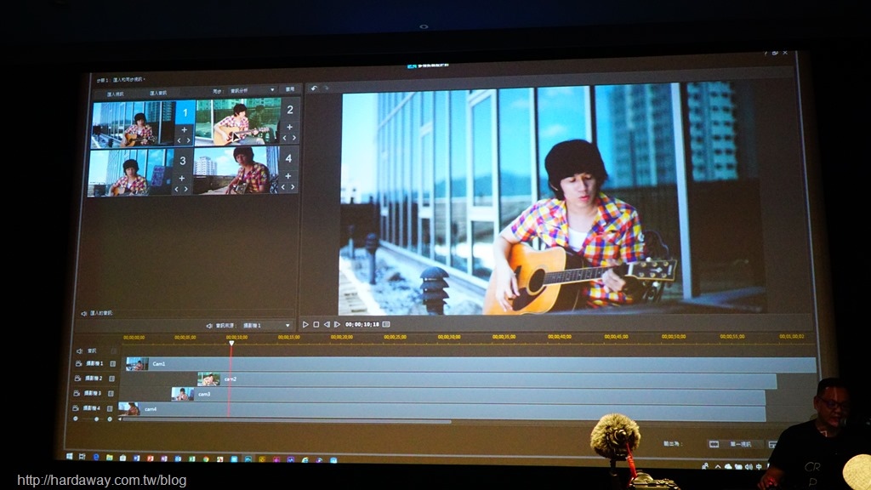The width and height of the screenshot is (871, 490).
Task: Click the left arrow under camera 1
Action: (180, 140)
